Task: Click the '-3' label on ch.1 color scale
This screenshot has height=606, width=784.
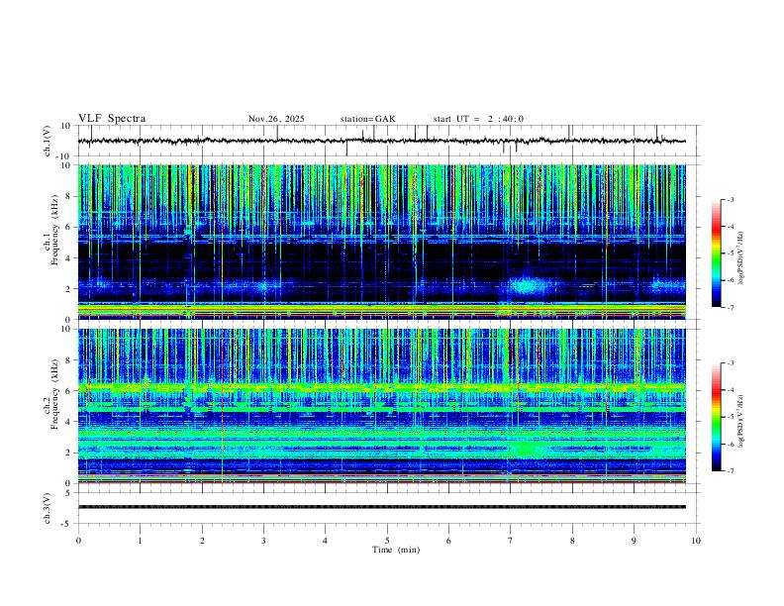Action: tap(730, 199)
